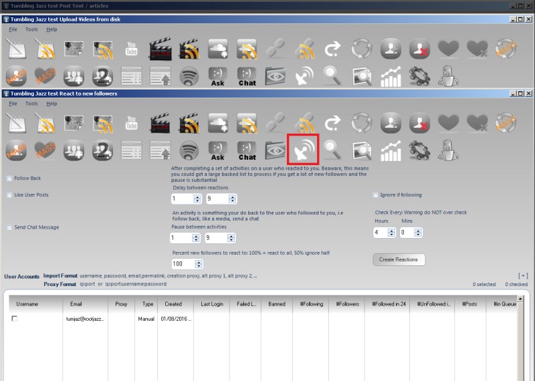Image resolution: width=535 pixels, height=381 pixels.
Task: Click Hours spinner arrows
Action: tap(391, 233)
